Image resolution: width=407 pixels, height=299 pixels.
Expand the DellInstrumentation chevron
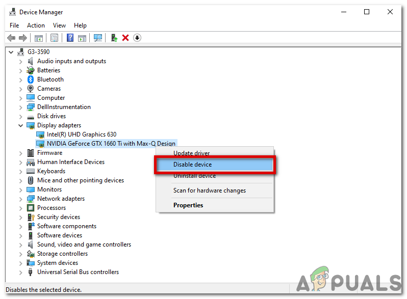21,107
